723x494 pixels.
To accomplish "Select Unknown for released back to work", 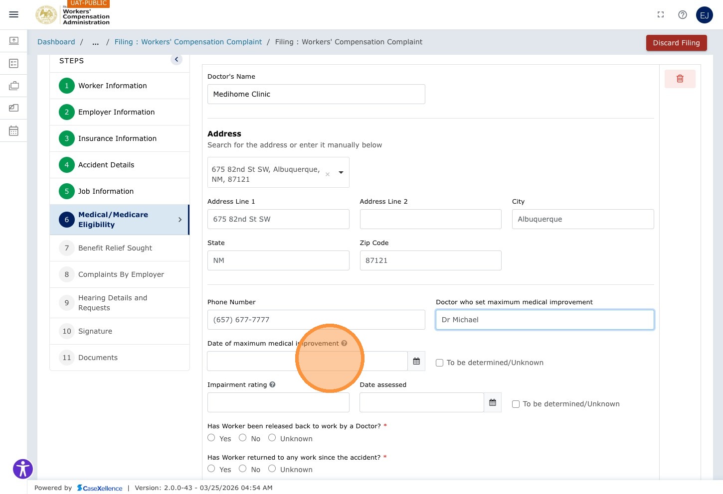I will click(272, 438).
